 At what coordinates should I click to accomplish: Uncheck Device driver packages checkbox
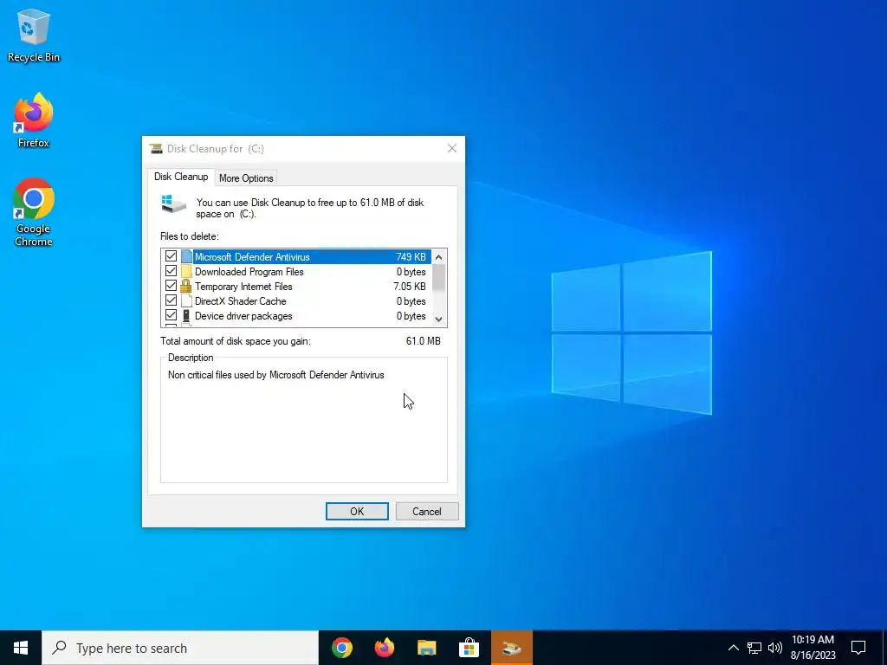coord(171,315)
